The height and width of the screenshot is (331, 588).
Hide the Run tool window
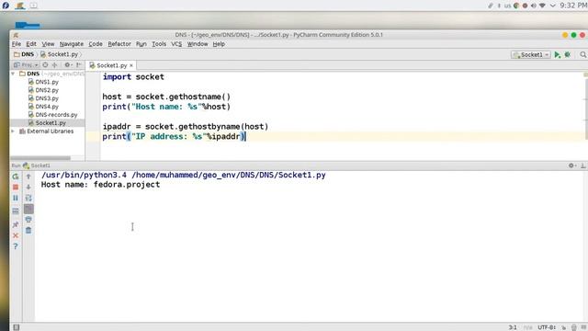(x=583, y=165)
